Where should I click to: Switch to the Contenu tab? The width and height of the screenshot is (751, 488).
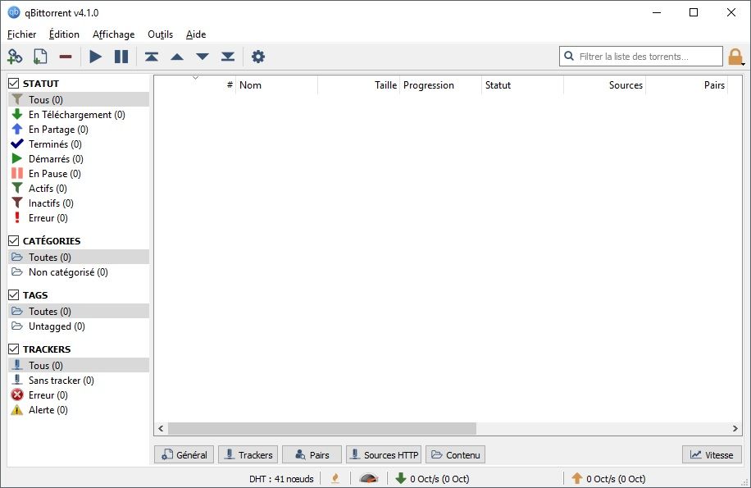455,454
